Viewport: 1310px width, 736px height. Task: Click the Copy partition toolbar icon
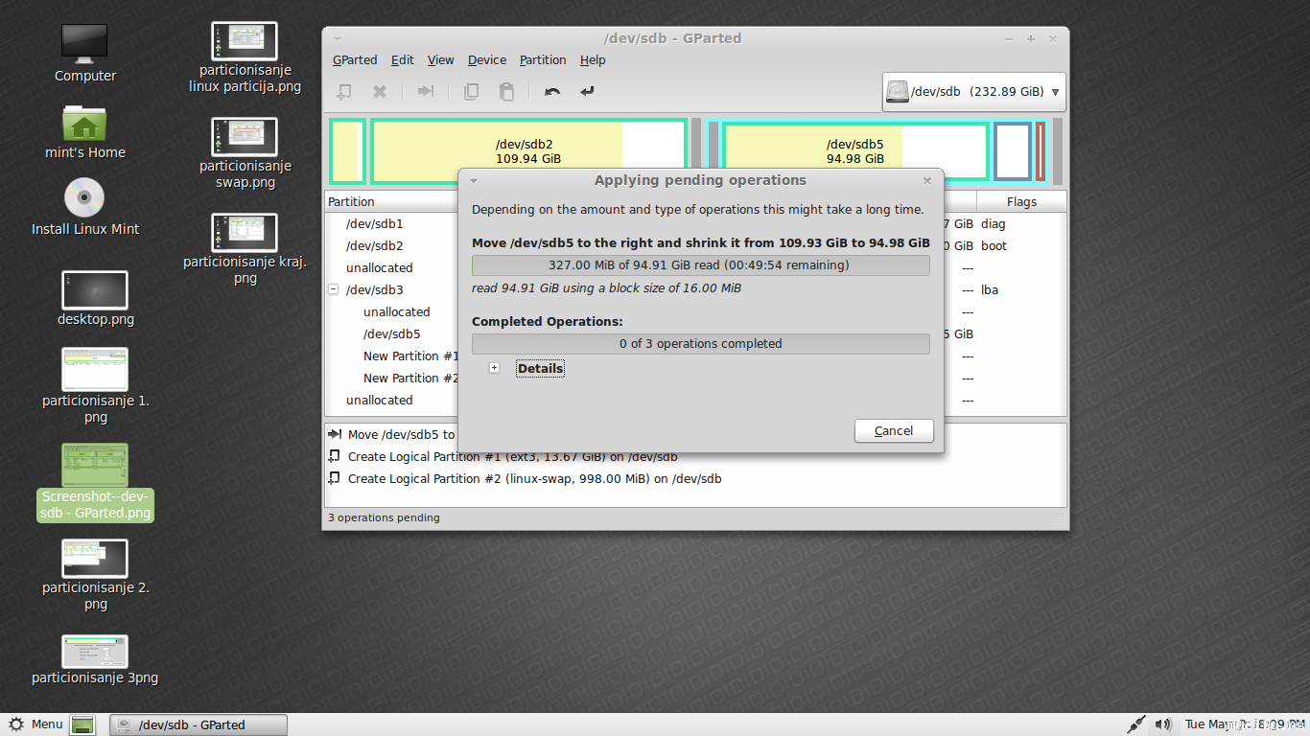coord(471,92)
